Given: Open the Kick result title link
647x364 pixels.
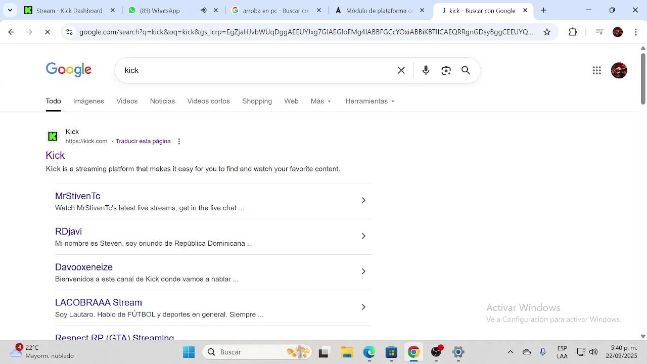Looking at the screenshot, I should pyautogui.click(x=55, y=155).
